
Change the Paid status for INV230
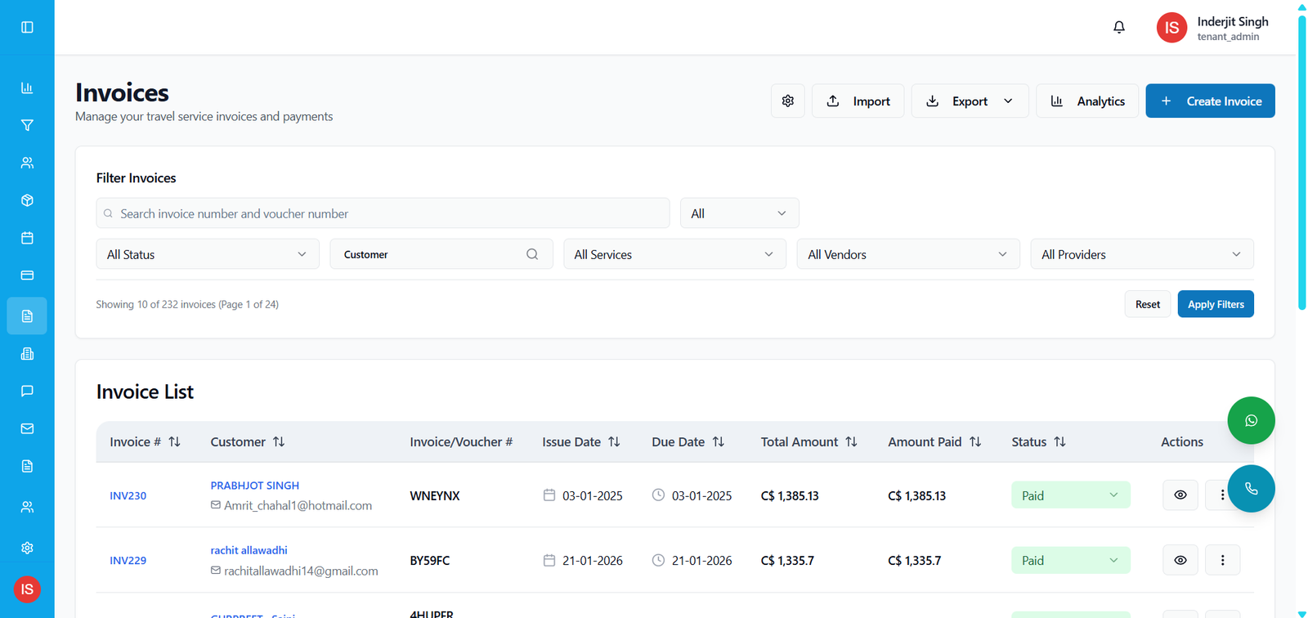click(x=1069, y=495)
